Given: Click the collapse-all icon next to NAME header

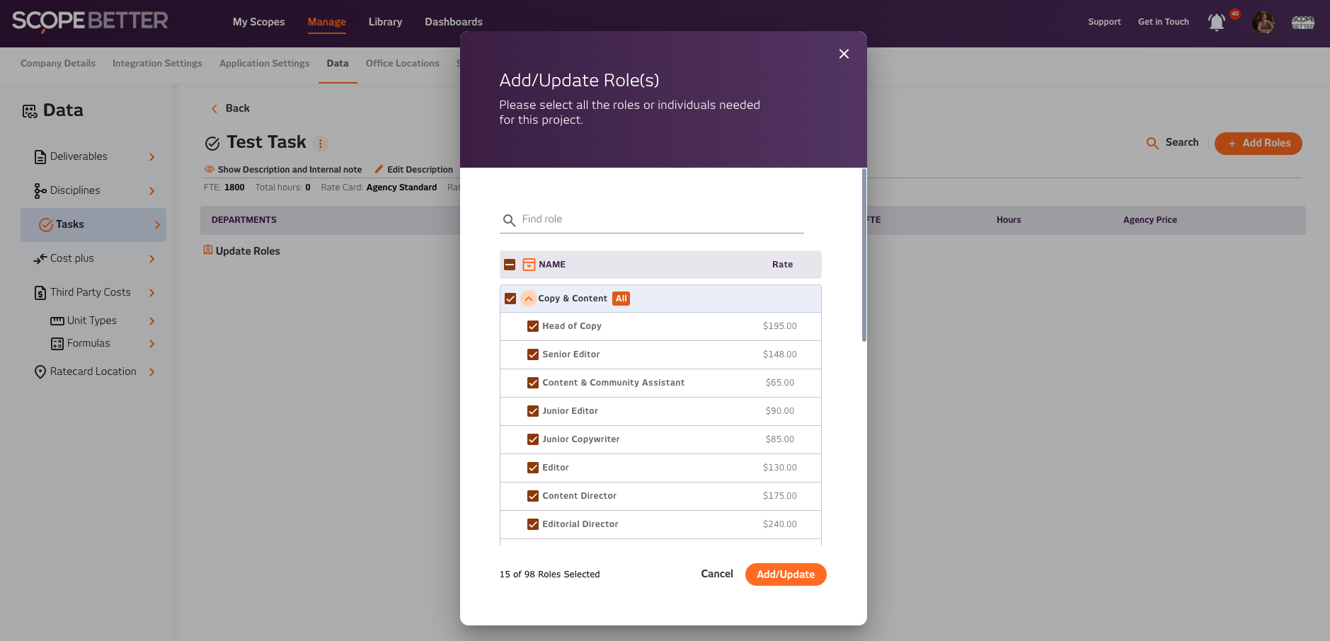Looking at the screenshot, I should pos(529,265).
